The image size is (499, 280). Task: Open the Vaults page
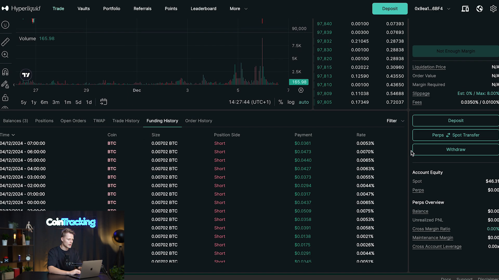(x=83, y=9)
